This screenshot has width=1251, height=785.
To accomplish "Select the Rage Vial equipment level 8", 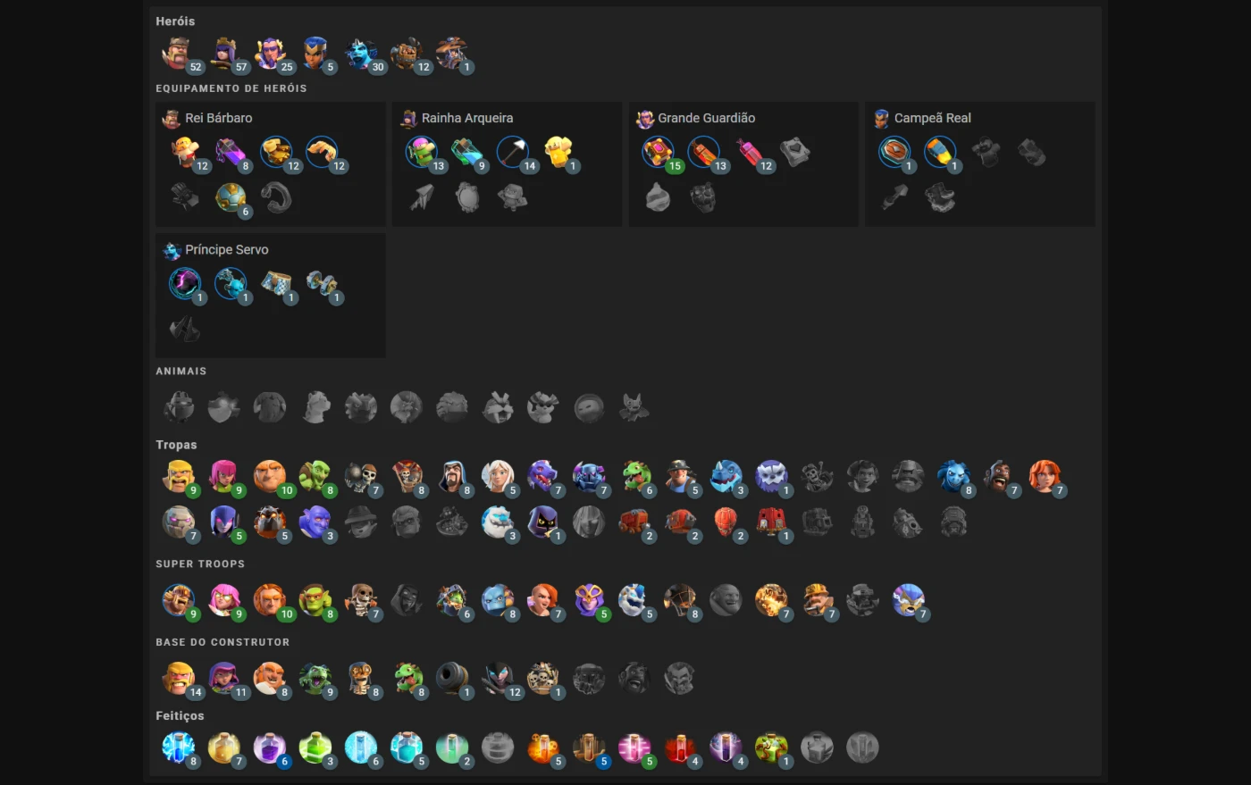I will click(x=230, y=153).
